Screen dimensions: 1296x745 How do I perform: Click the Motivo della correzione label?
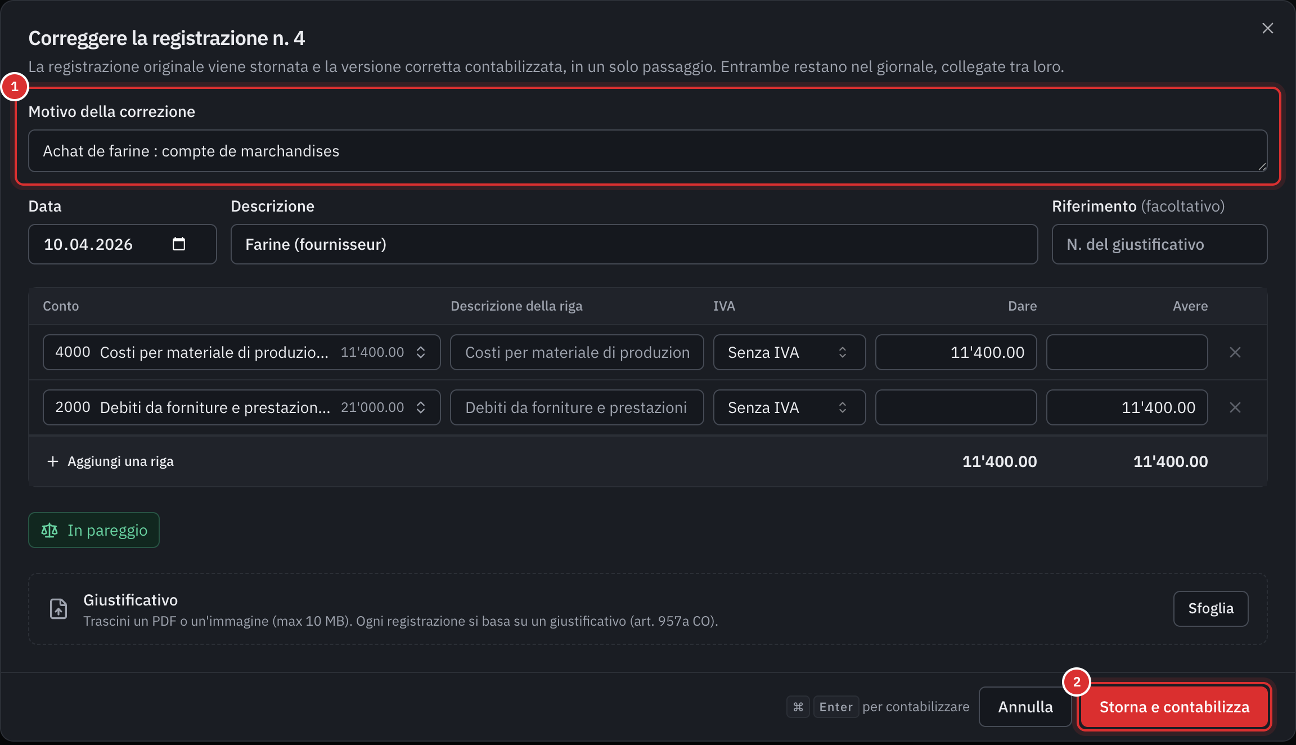(x=112, y=111)
